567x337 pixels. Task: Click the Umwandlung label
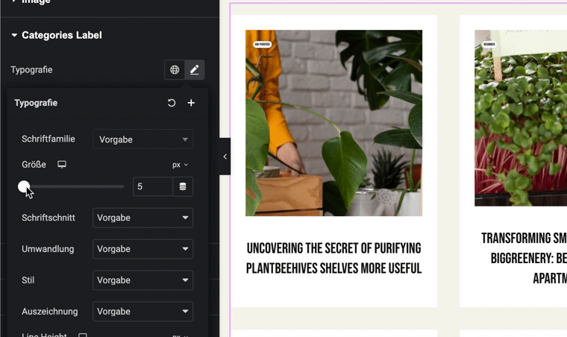tap(48, 249)
